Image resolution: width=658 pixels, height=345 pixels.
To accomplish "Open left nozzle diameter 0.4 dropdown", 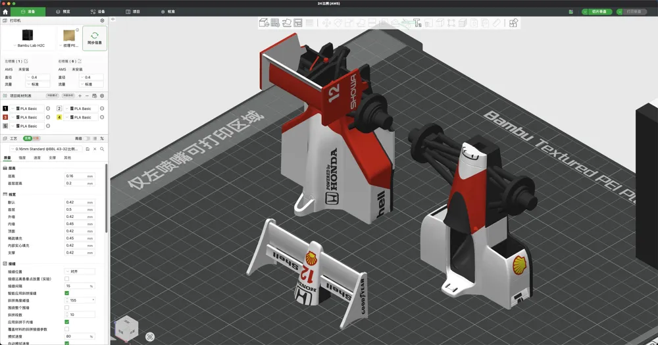I will [x=38, y=77].
